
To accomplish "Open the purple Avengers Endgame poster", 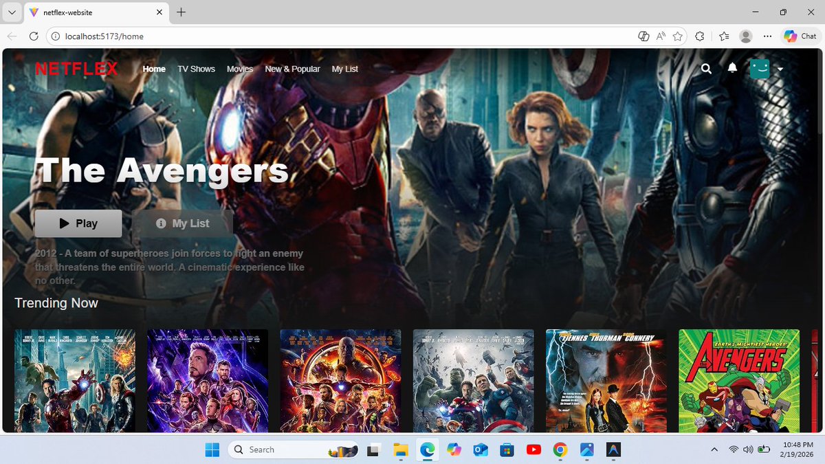I will (208, 380).
